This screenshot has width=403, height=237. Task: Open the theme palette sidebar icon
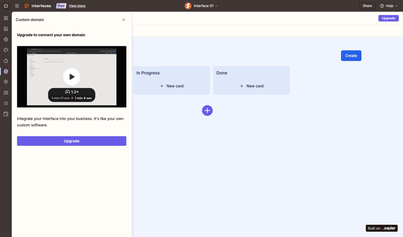[x=6, y=50]
